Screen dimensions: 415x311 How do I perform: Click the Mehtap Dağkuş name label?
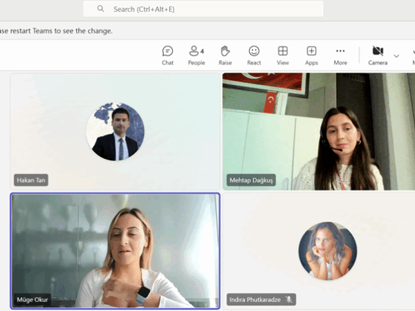(x=251, y=180)
